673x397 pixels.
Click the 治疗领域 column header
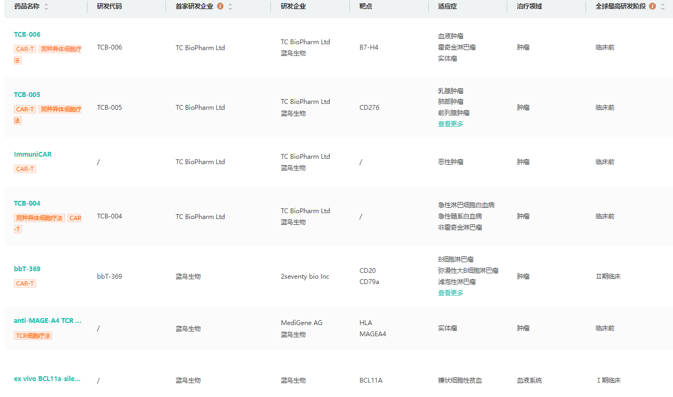point(530,6)
